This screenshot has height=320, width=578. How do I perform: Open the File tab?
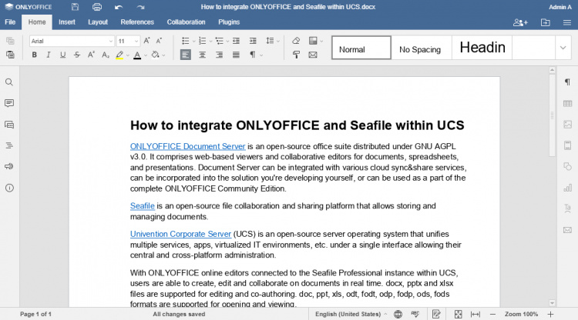pyautogui.click(x=10, y=22)
